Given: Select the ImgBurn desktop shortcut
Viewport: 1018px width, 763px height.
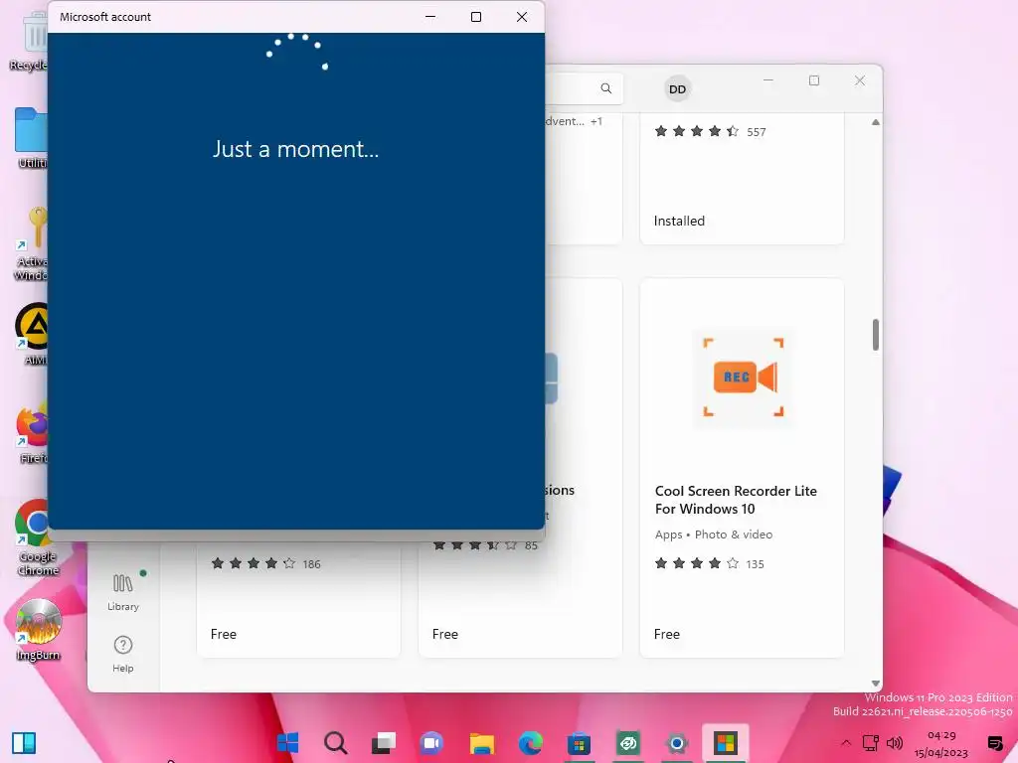Looking at the screenshot, I should coord(38,629).
